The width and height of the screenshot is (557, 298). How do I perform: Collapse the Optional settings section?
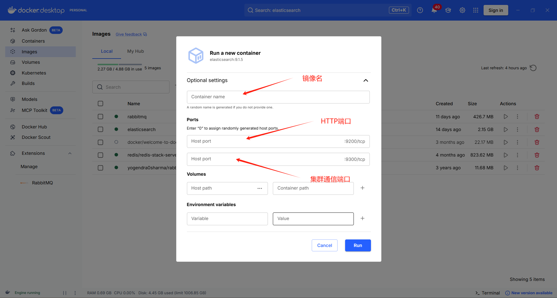[x=365, y=80]
